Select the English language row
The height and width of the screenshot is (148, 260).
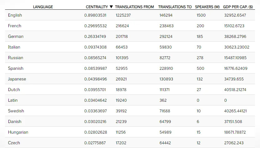tap(15, 15)
